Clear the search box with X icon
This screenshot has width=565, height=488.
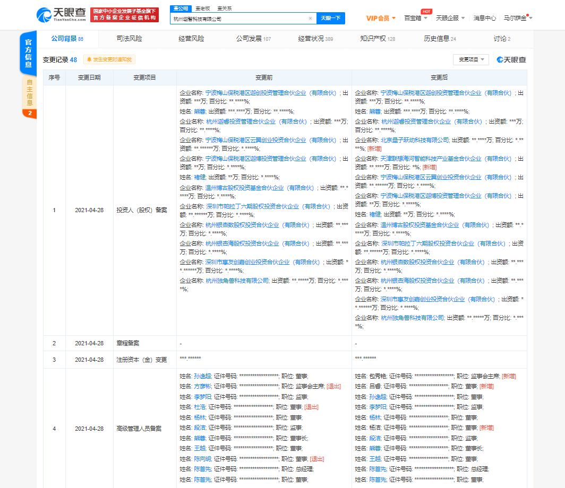(310, 19)
